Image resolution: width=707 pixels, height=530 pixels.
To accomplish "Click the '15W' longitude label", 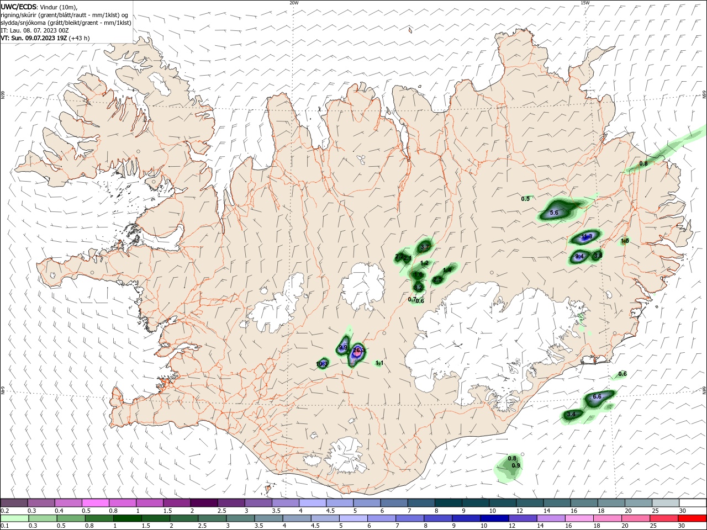I will pos(584,3).
